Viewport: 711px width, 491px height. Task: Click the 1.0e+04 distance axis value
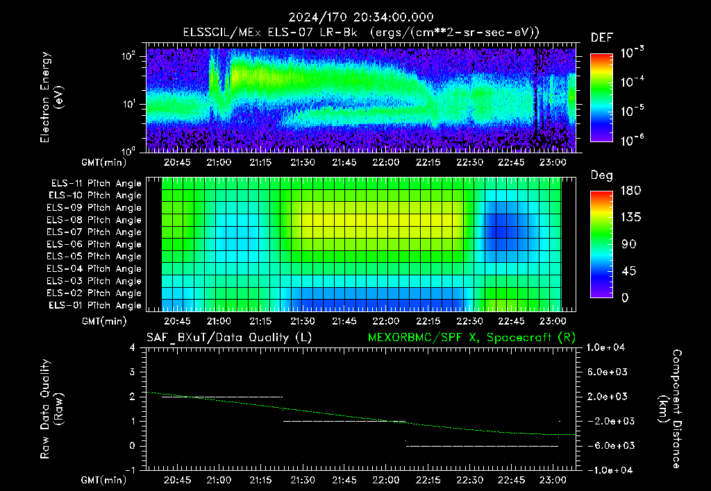point(605,347)
